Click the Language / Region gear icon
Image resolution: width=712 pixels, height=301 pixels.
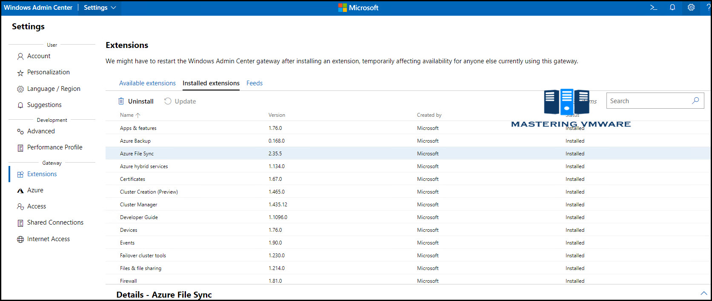click(20, 89)
